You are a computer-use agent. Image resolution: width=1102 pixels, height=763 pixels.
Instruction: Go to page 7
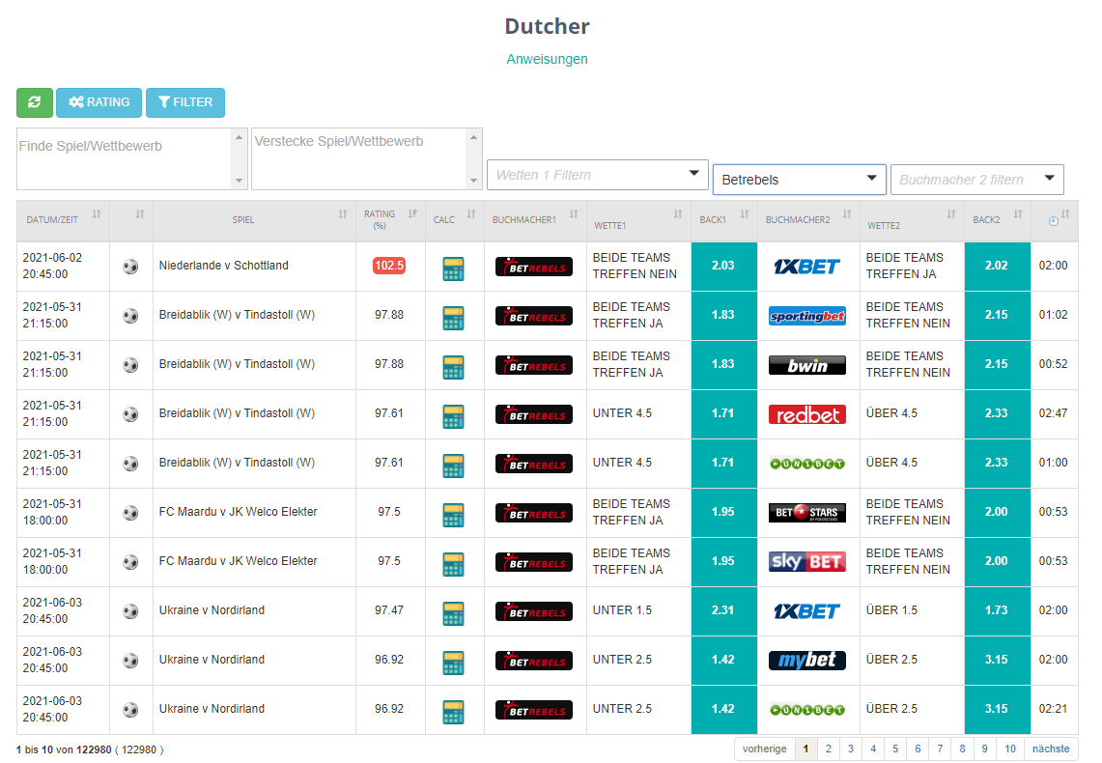pyautogui.click(x=941, y=749)
